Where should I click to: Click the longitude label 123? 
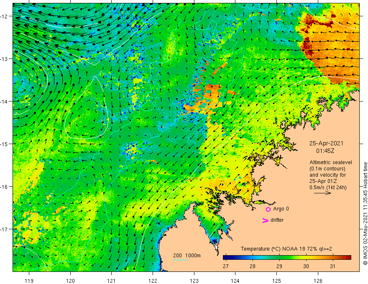[x=194, y=281]
